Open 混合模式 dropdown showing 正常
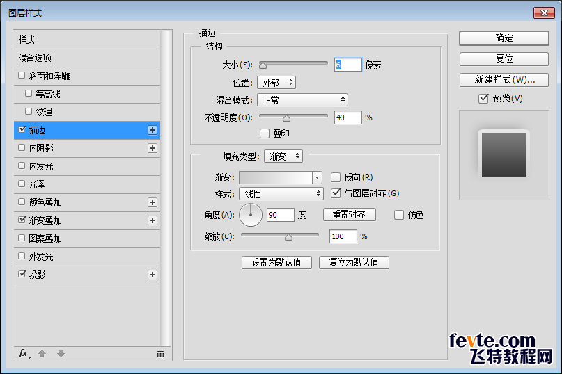 click(302, 100)
